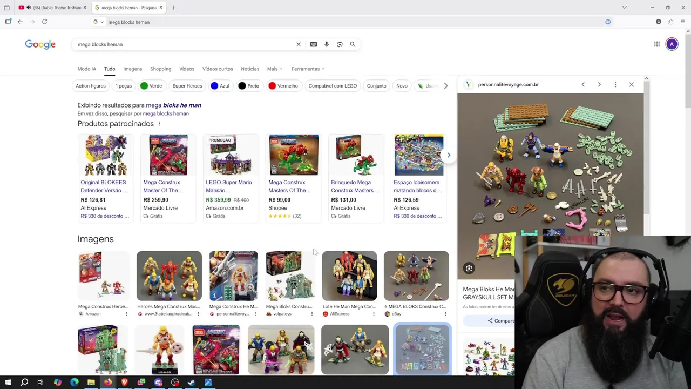This screenshot has width=691, height=389.
Task: Open Windows Start menu
Action: (x=8, y=383)
